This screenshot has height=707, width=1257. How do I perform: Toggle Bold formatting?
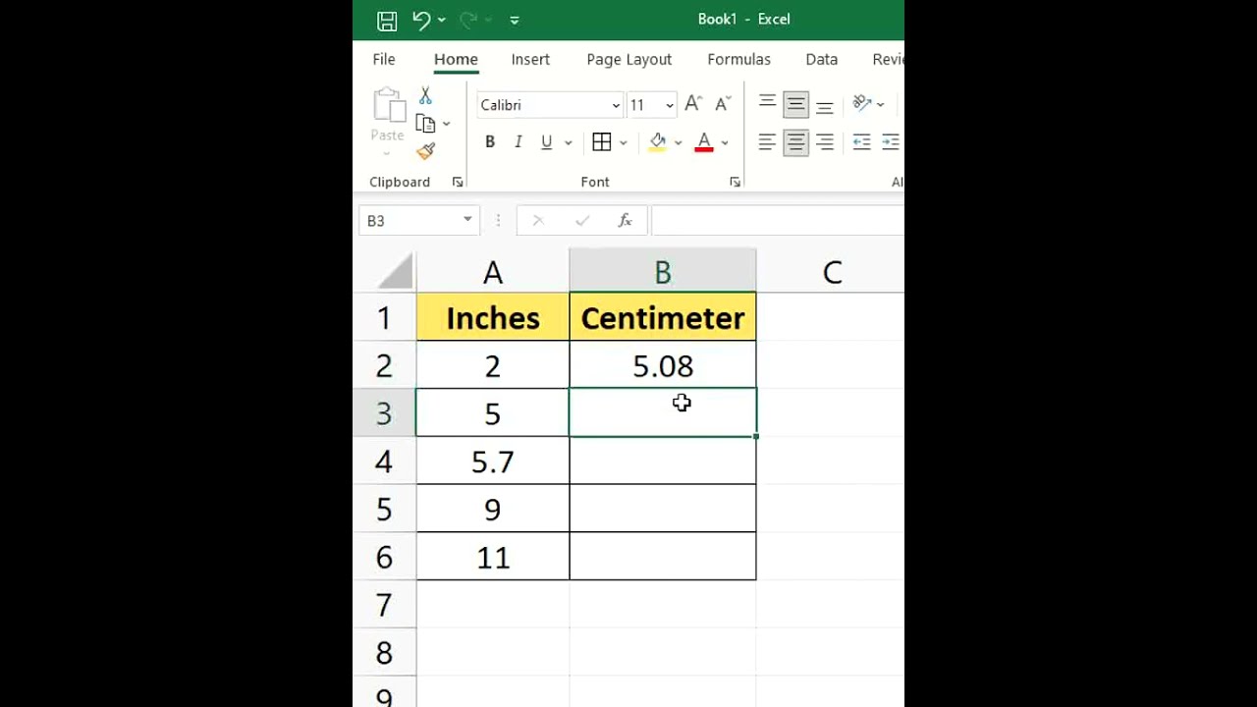point(490,142)
